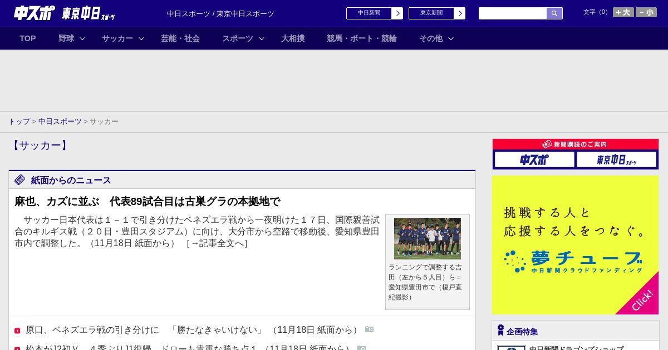Open the その他 navigation item
This screenshot has width=668, height=350.
pos(431,38)
